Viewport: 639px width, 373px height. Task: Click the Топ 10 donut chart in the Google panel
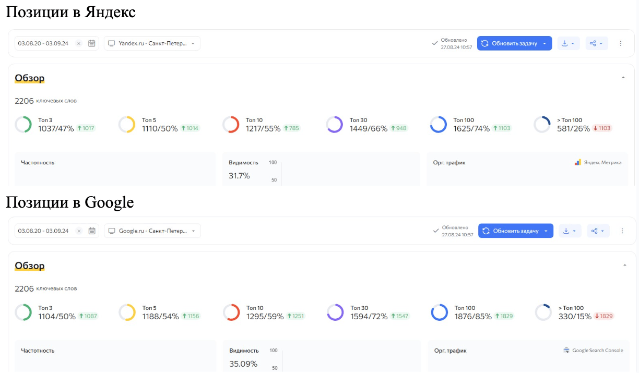(231, 312)
